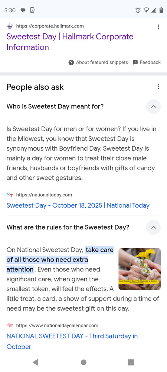167x372 pixels.
Task: Collapse 'Who is Sweetest Day meant for?' chevron
Action: coord(153,106)
